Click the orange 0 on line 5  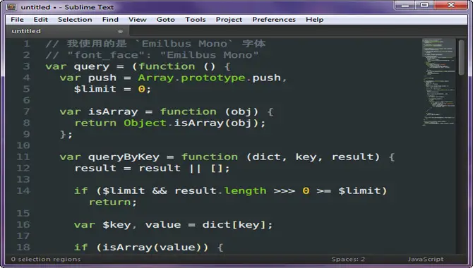coord(141,89)
